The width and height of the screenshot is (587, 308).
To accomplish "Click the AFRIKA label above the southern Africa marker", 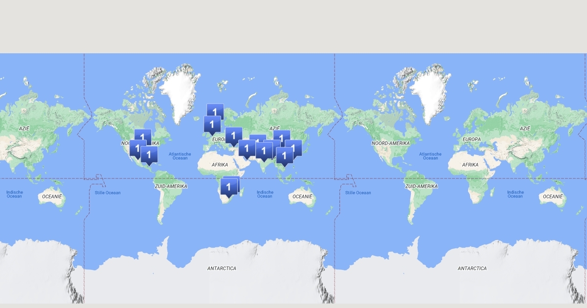I will (x=220, y=165).
